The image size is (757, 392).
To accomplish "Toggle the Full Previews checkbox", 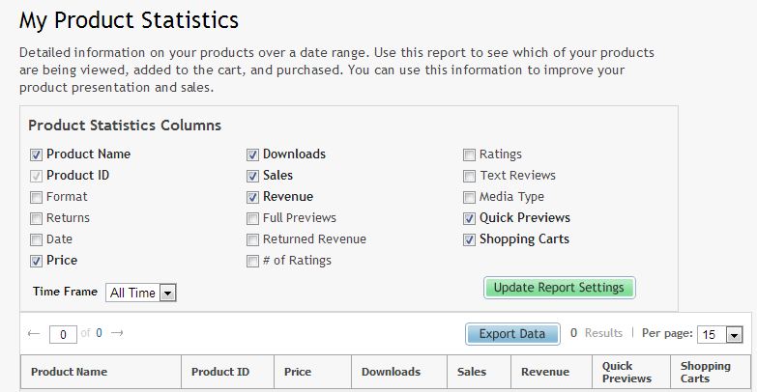I will [253, 218].
